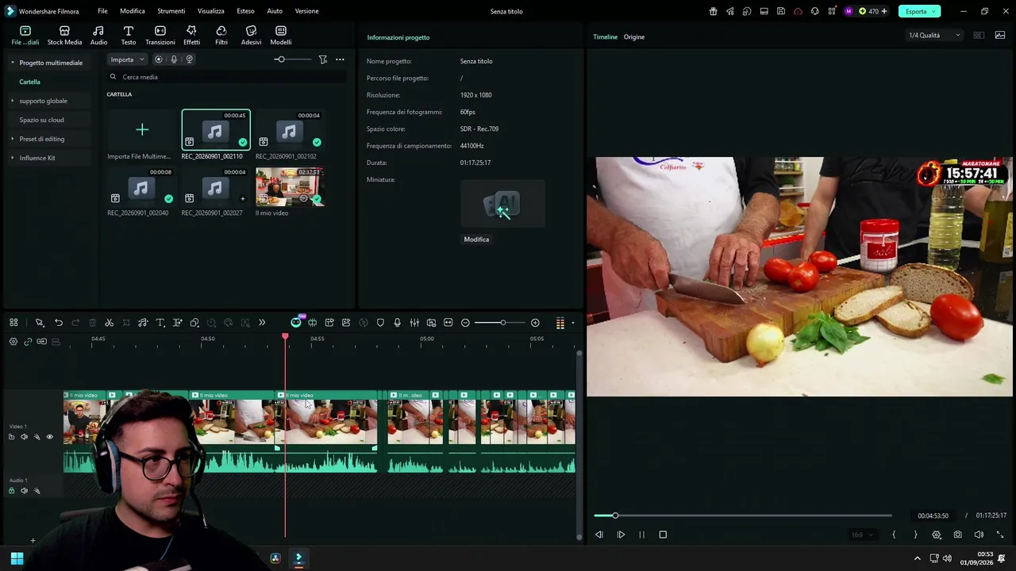This screenshot has height=571, width=1016.
Task: Open the Modifica menu
Action: [x=133, y=11]
